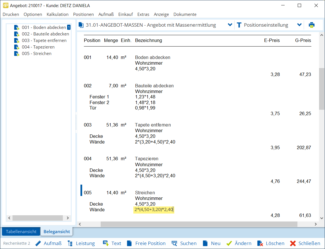Click the Leistung icon in bottom toolbar
This screenshot has height=249, width=325.
(x=70, y=243)
